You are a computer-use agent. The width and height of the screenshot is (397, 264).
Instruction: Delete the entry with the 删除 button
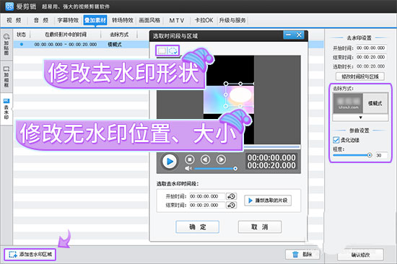click(302, 254)
